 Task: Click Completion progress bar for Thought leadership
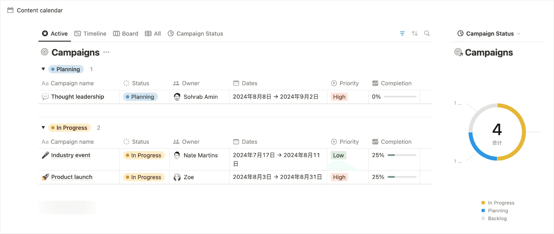point(400,97)
